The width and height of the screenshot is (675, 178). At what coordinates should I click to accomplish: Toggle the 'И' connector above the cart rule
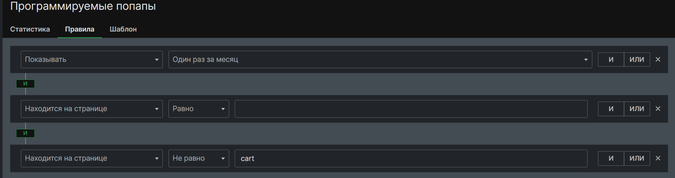[25, 133]
